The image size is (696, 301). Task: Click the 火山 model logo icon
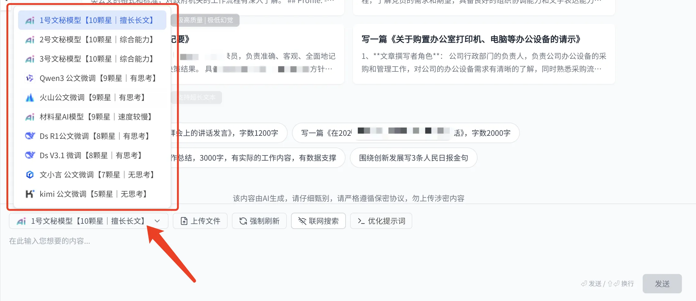(x=30, y=97)
